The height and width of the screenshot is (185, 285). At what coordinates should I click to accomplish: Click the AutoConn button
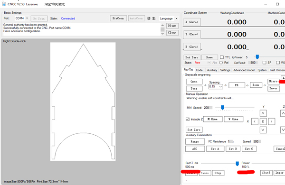[x=136, y=18]
